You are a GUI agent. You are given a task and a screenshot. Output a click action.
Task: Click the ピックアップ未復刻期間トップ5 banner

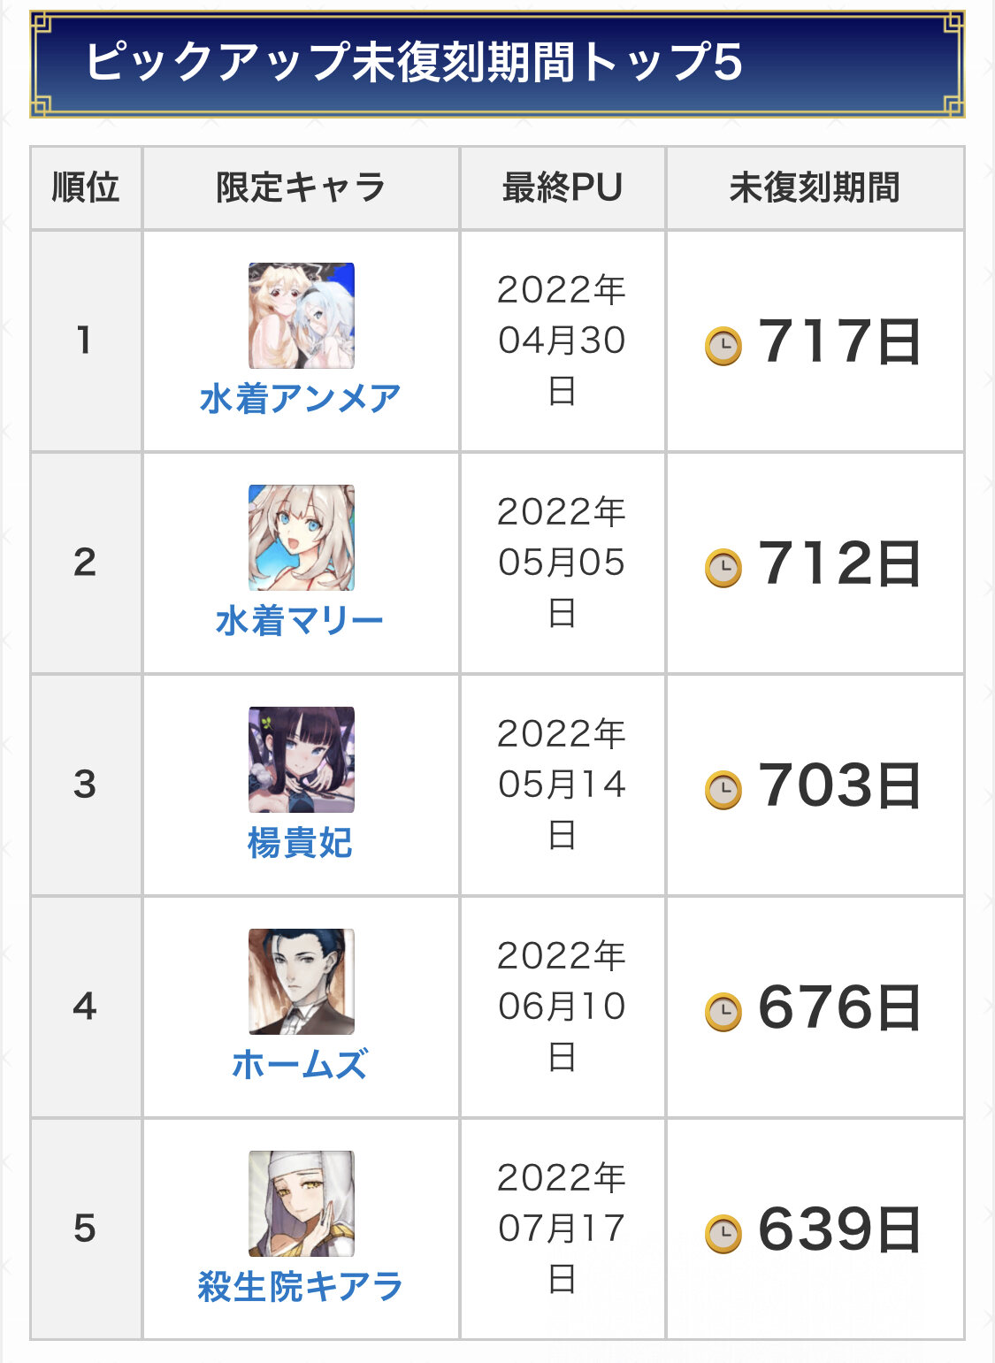point(497,64)
